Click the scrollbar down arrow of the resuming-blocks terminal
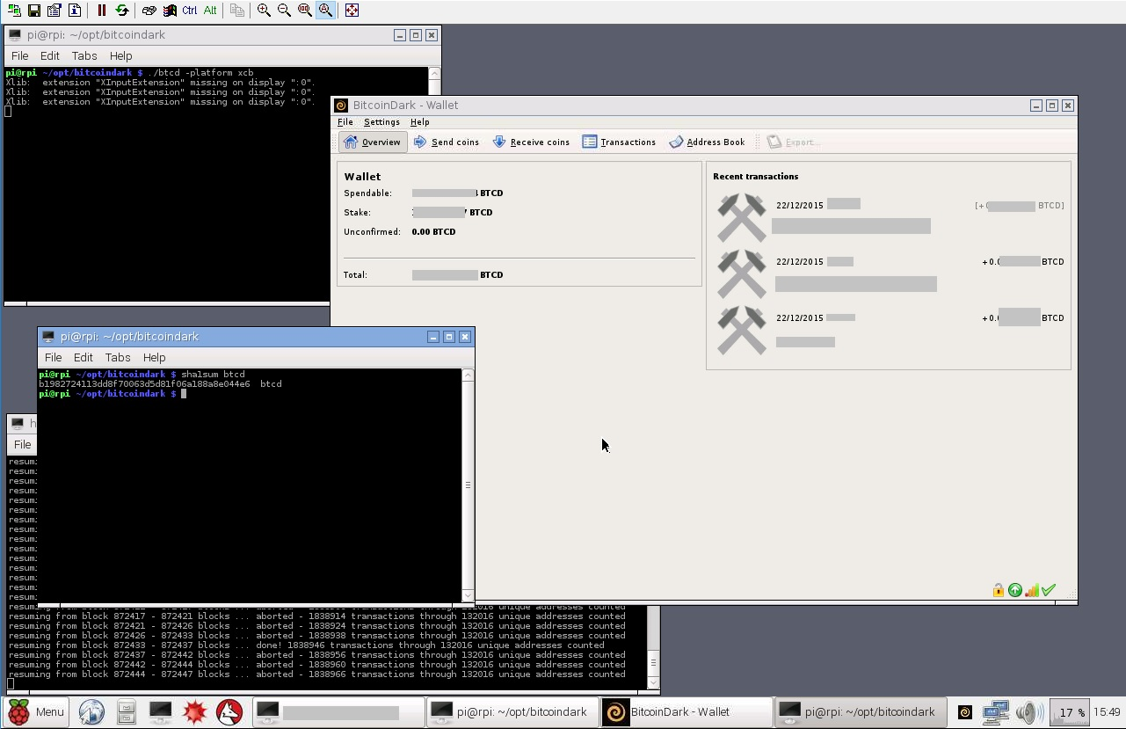 click(653, 682)
